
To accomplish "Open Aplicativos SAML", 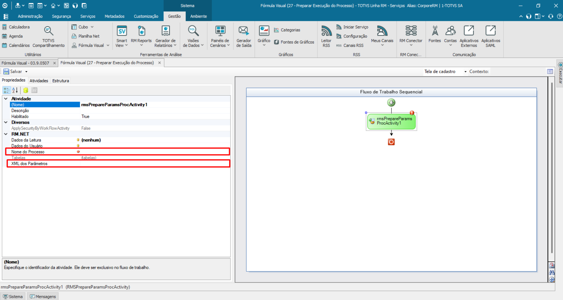I will point(491,37).
